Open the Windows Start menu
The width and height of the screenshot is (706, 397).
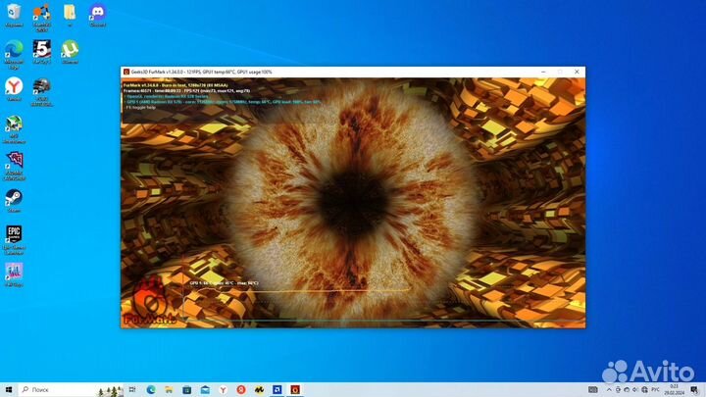coord(9,389)
